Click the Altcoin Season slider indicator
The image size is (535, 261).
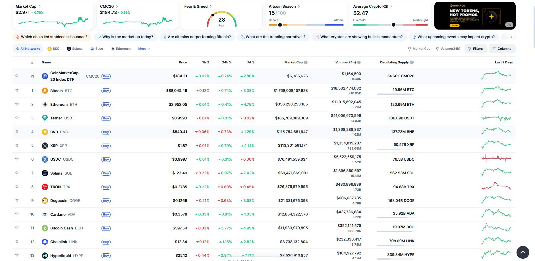tap(280, 25)
